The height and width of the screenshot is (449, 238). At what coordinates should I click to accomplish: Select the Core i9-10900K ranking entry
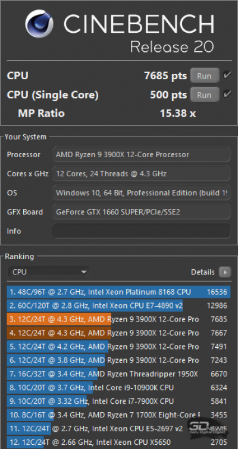pos(119,388)
